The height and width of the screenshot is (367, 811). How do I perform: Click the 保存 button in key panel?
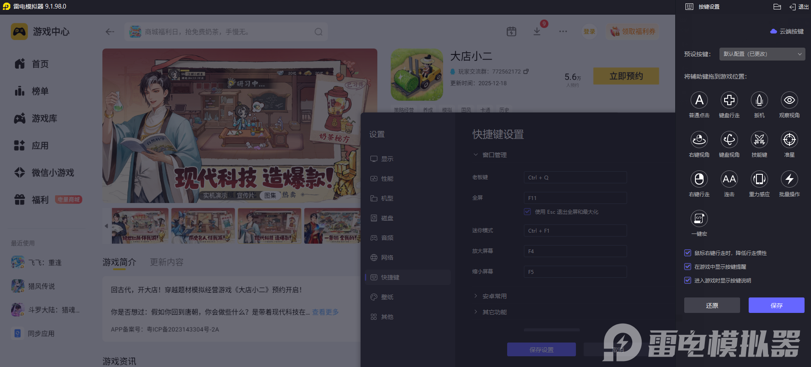tap(776, 305)
